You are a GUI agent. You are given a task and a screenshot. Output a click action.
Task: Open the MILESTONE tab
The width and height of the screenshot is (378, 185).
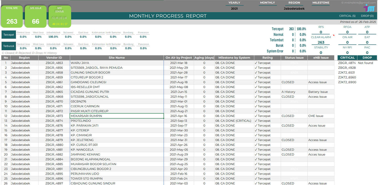[x=321, y=3]
